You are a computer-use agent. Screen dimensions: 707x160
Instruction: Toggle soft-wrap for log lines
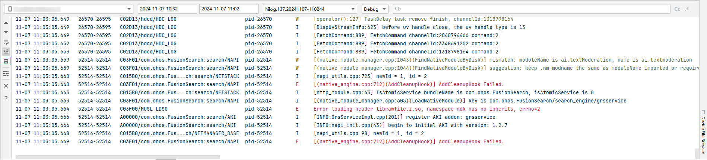(6, 42)
